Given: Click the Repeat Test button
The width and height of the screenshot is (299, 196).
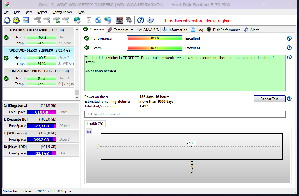Looking at the screenshot, I should click(269, 99).
